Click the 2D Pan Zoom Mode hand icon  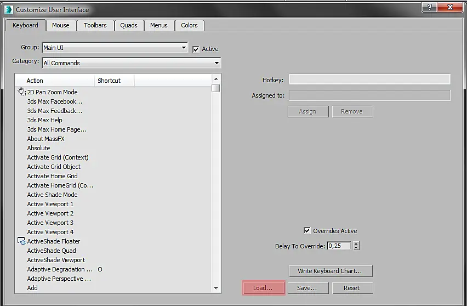[22, 92]
